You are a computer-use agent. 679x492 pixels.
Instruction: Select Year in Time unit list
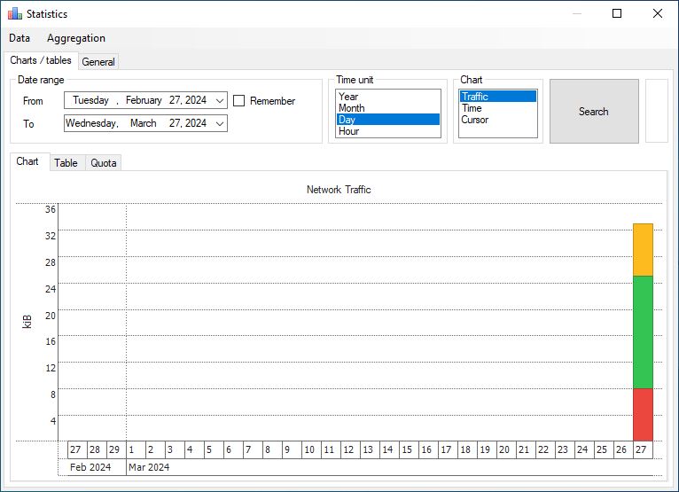388,96
